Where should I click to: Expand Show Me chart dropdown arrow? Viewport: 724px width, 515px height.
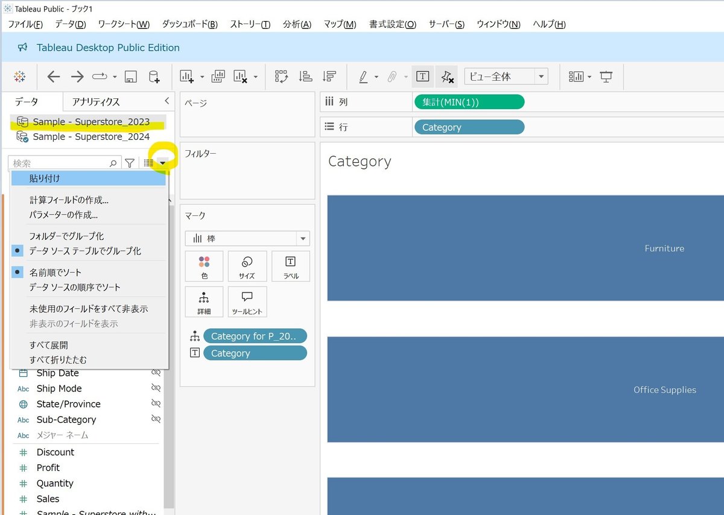pos(589,77)
